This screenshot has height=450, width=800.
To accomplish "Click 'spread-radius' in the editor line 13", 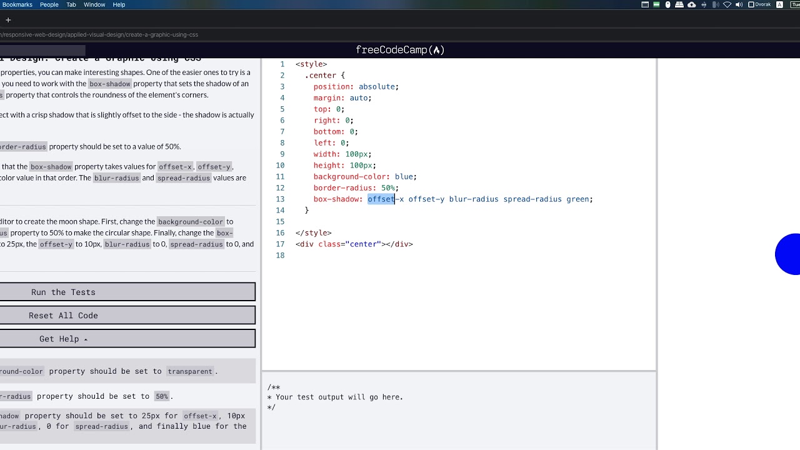I will click(532, 199).
